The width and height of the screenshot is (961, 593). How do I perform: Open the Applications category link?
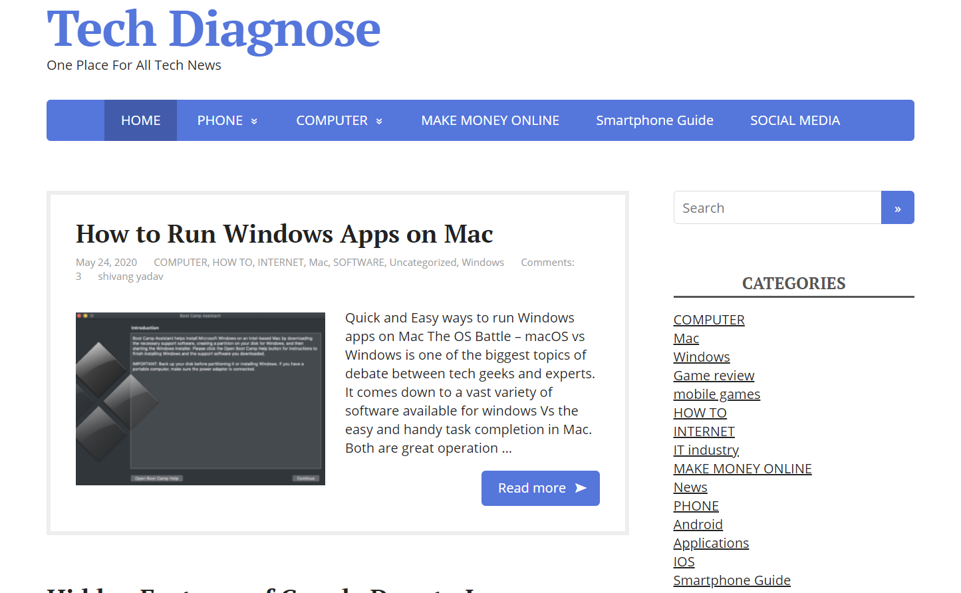711,543
